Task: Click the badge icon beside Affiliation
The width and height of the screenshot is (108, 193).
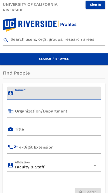Action: click(x=11, y=165)
